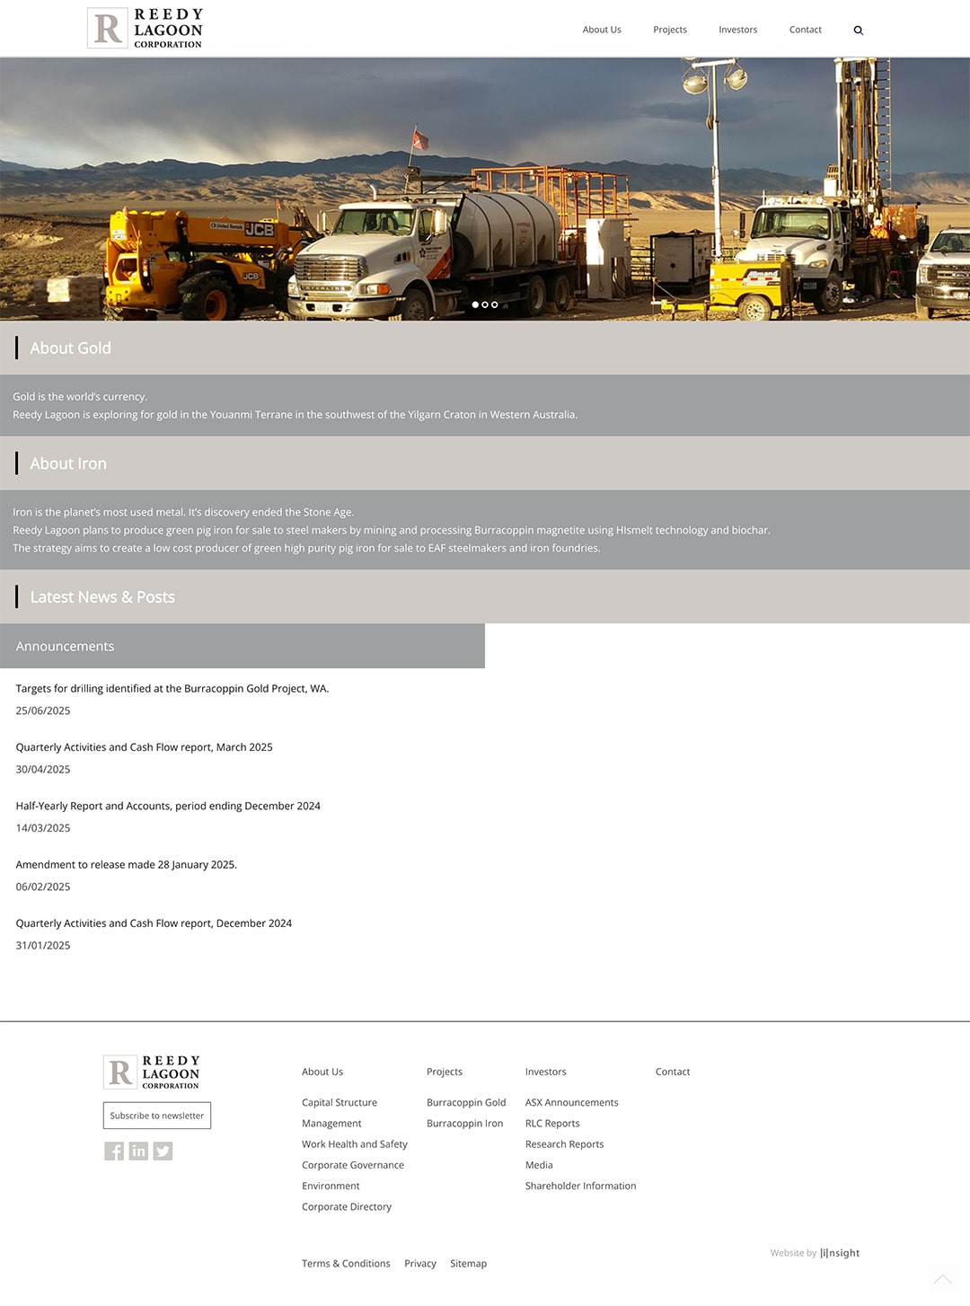The height and width of the screenshot is (1306, 970).
Task: Expand the Investors footer section
Action: tap(545, 1072)
